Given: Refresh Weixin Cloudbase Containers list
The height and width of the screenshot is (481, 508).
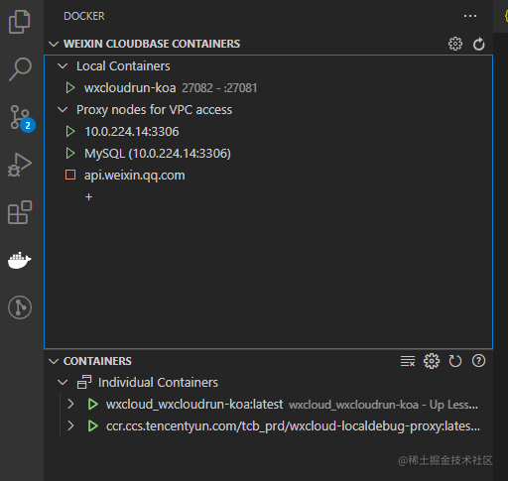Looking at the screenshot, I should (478, 44).
